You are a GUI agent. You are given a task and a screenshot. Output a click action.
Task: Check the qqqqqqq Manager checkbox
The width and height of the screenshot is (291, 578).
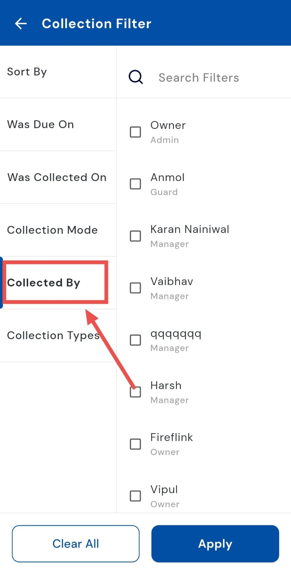135,340
